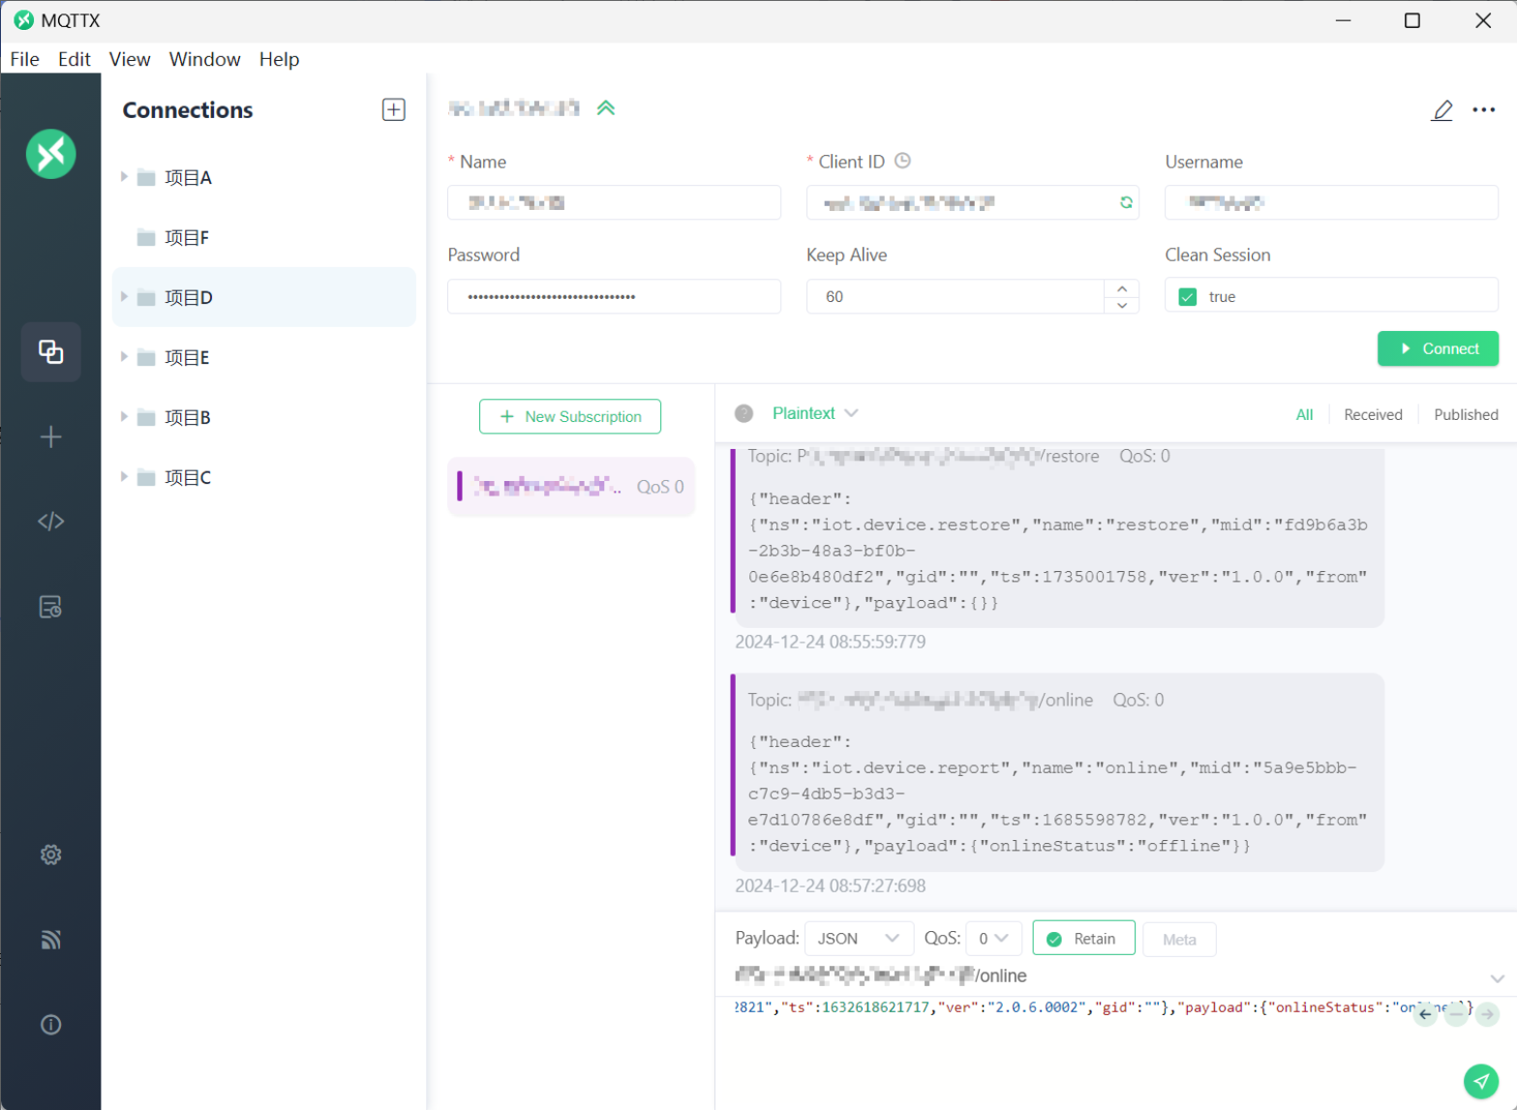Collapse connection details double-chevron icon
The image size is (1517, 1110).
coord(606,107)
